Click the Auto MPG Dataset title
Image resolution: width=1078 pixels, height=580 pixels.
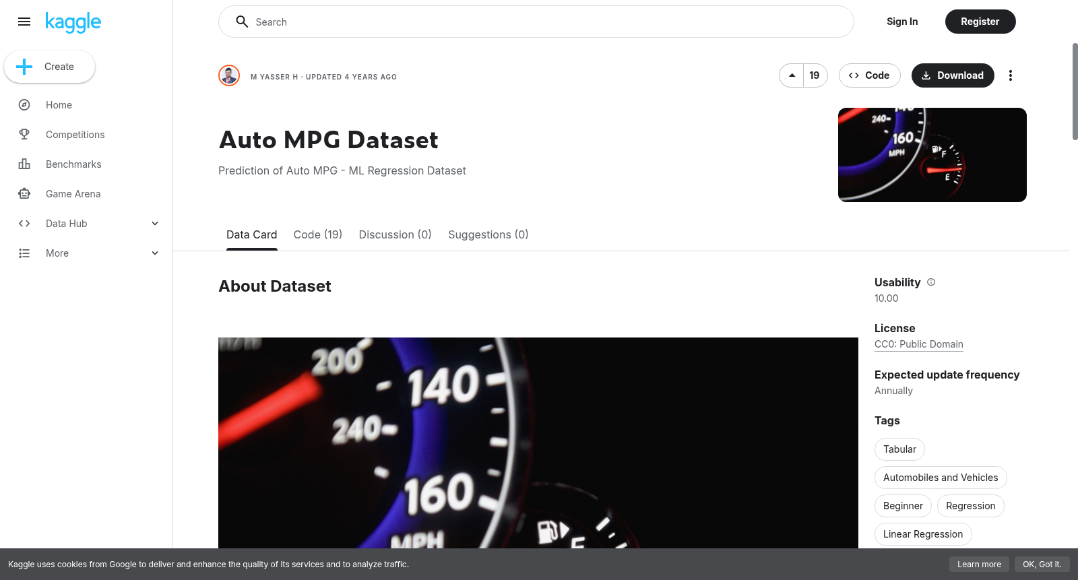(329, 140)
